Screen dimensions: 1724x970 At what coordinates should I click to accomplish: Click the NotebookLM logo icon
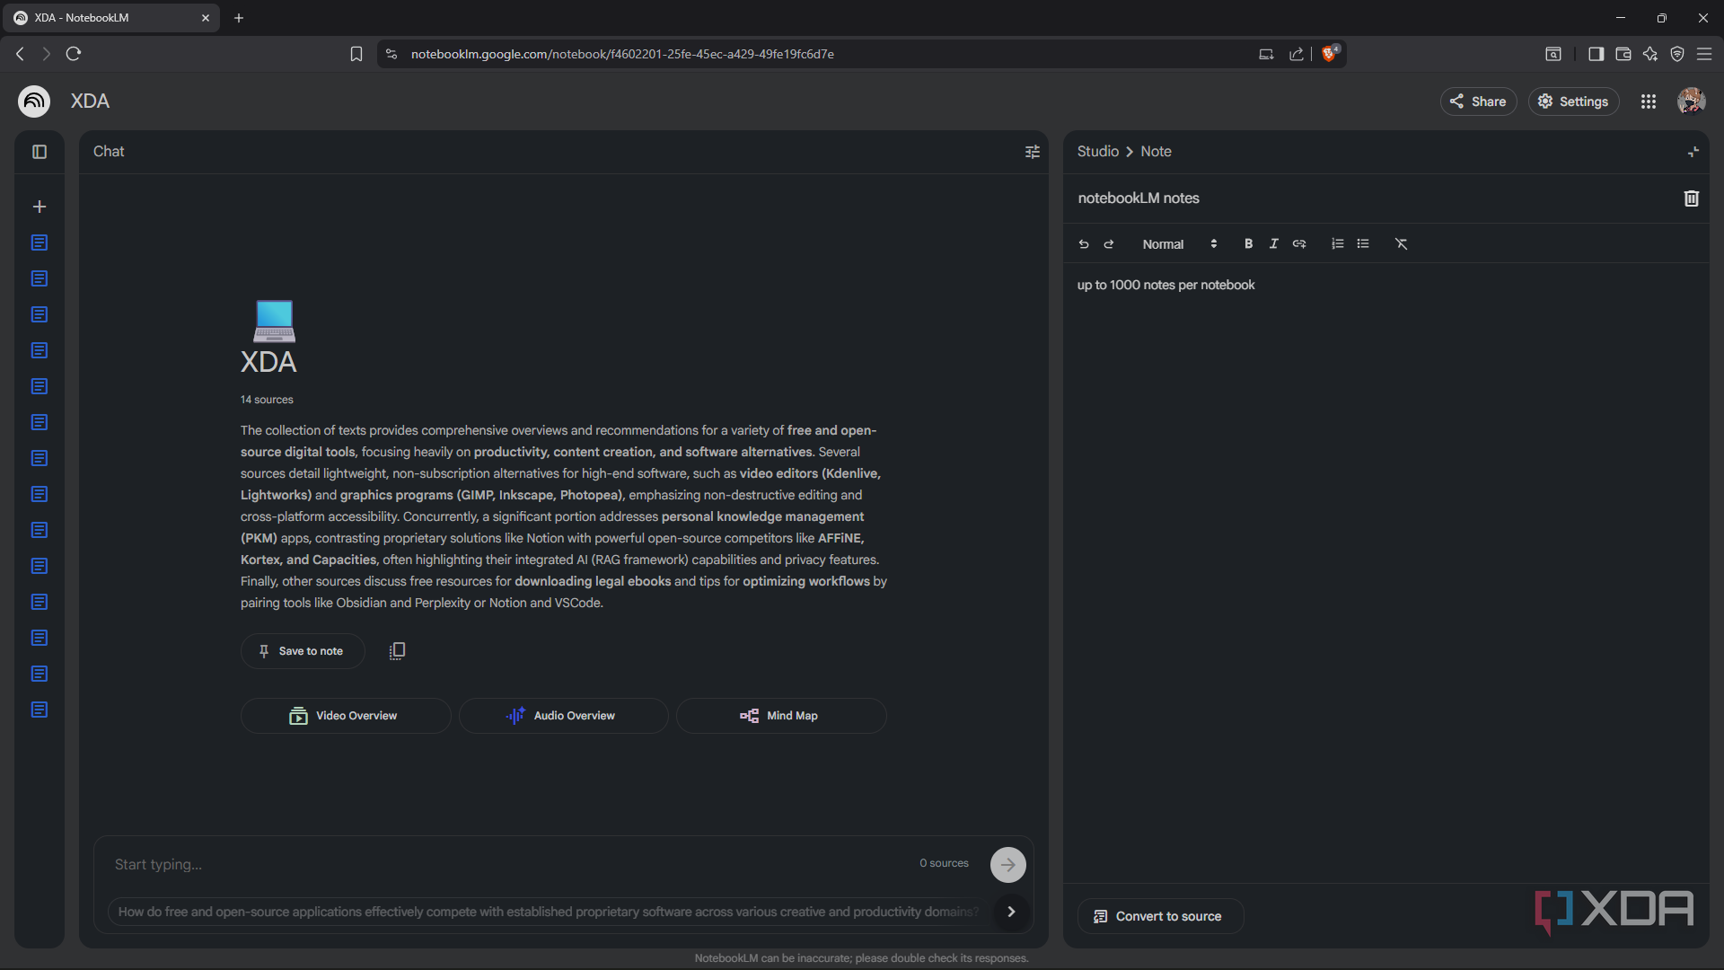(x=34, y=101)
